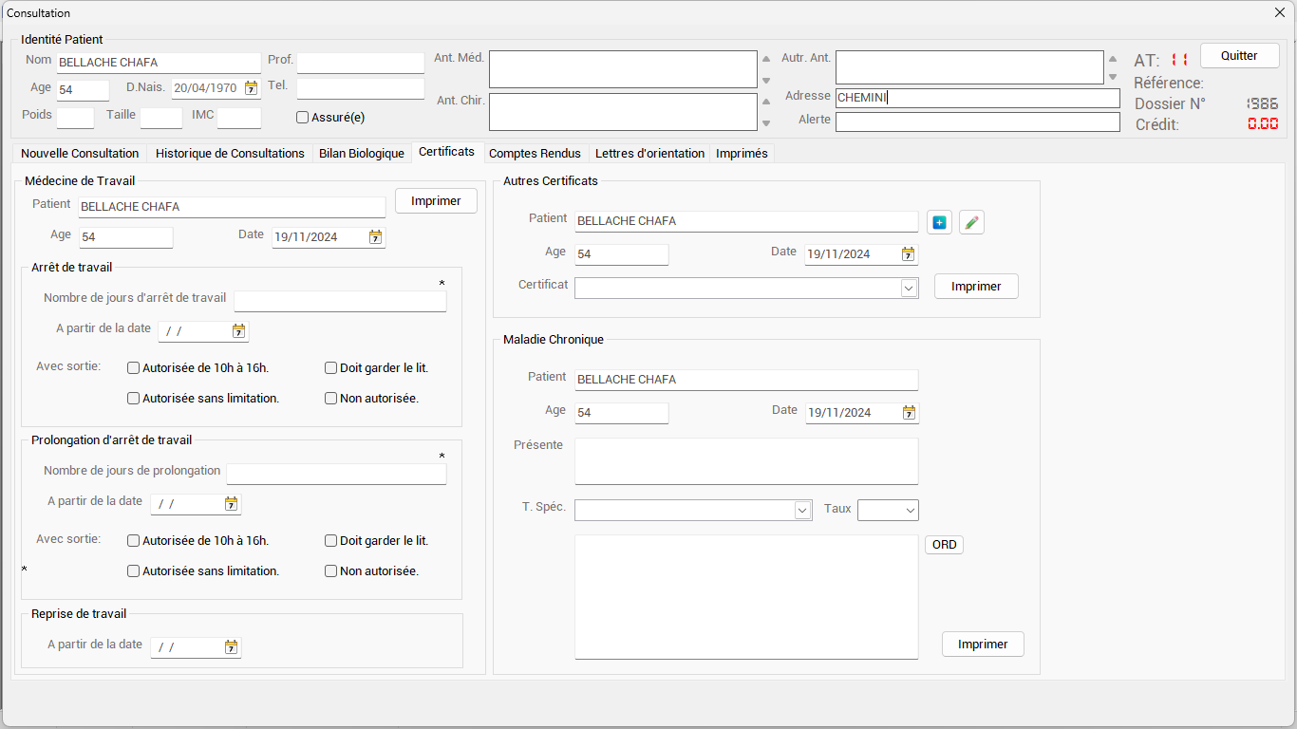Open calendar for Arrêt de travail start date
1297x729 pixels.
[x=238, y=331]
